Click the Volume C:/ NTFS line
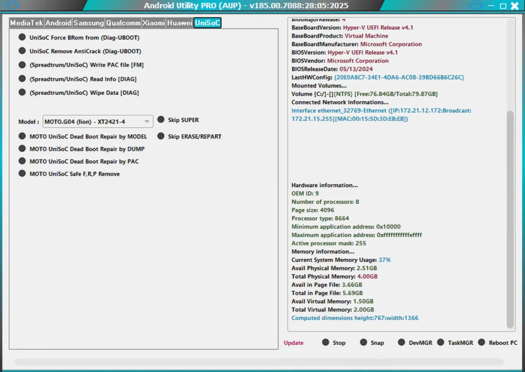Image resolution: width=525 pixels, height=372 pixels. (x=365, y=94)
